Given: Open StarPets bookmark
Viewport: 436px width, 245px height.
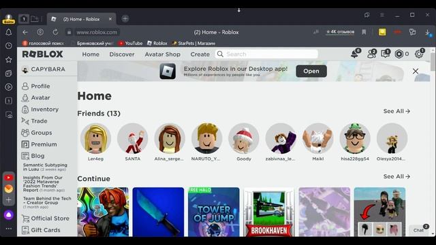Looking at the screenshot, I should click(x=193, y=44).
